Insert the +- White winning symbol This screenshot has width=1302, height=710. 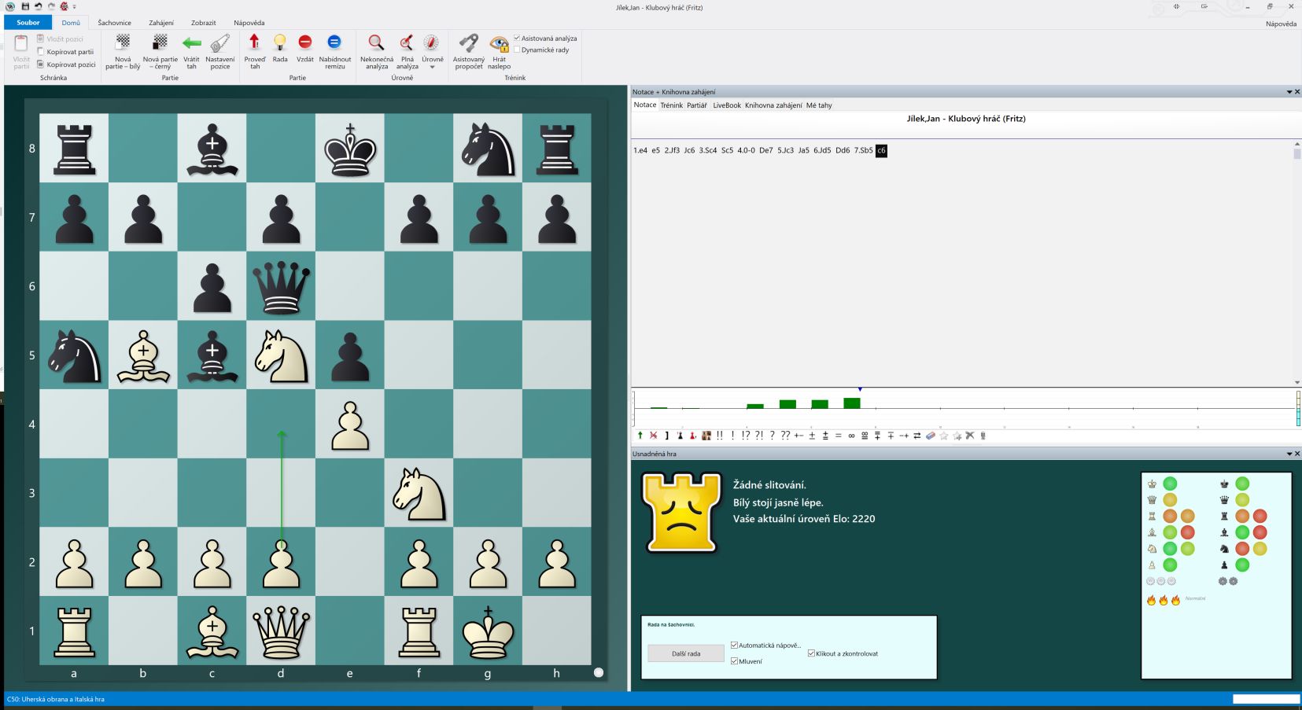point(799,436)
